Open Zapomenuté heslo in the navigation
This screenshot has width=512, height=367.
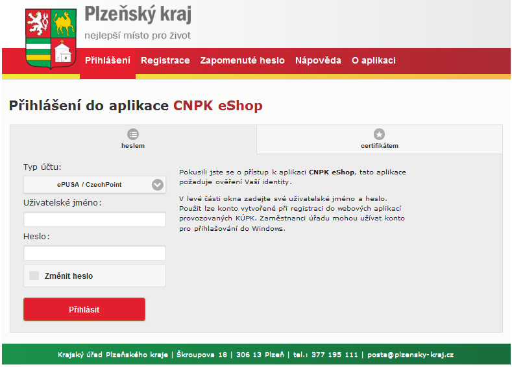point(242,60)
